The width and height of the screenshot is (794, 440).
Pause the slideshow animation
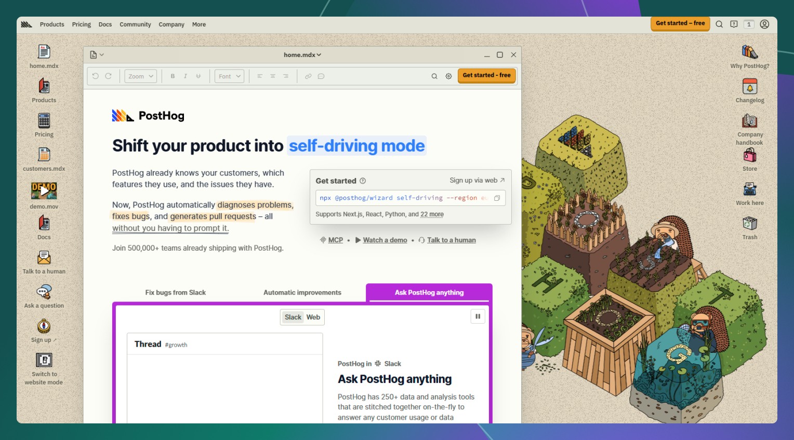coord(478,317)
